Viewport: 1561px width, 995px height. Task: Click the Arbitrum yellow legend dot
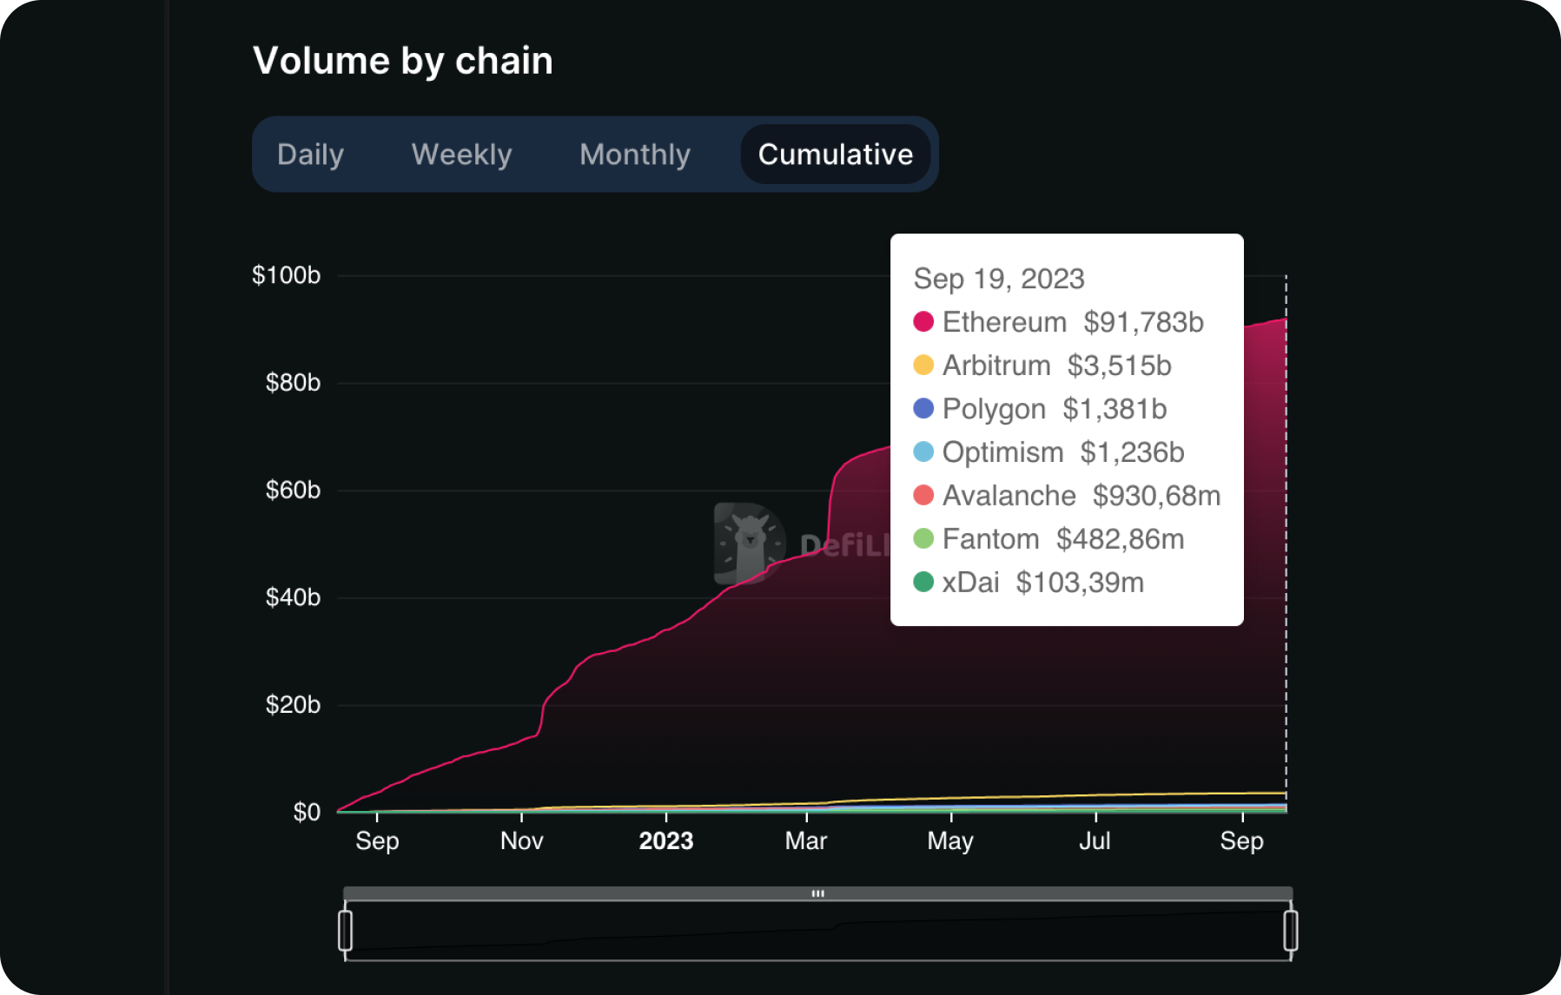[x=923, y=366]
